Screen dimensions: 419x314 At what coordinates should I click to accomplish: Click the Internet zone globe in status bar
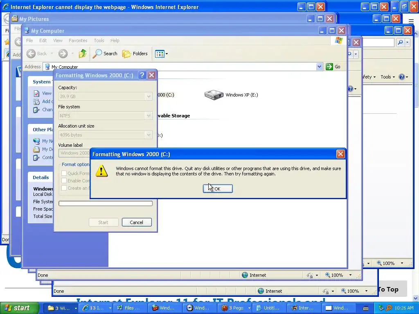pos(245,275)
